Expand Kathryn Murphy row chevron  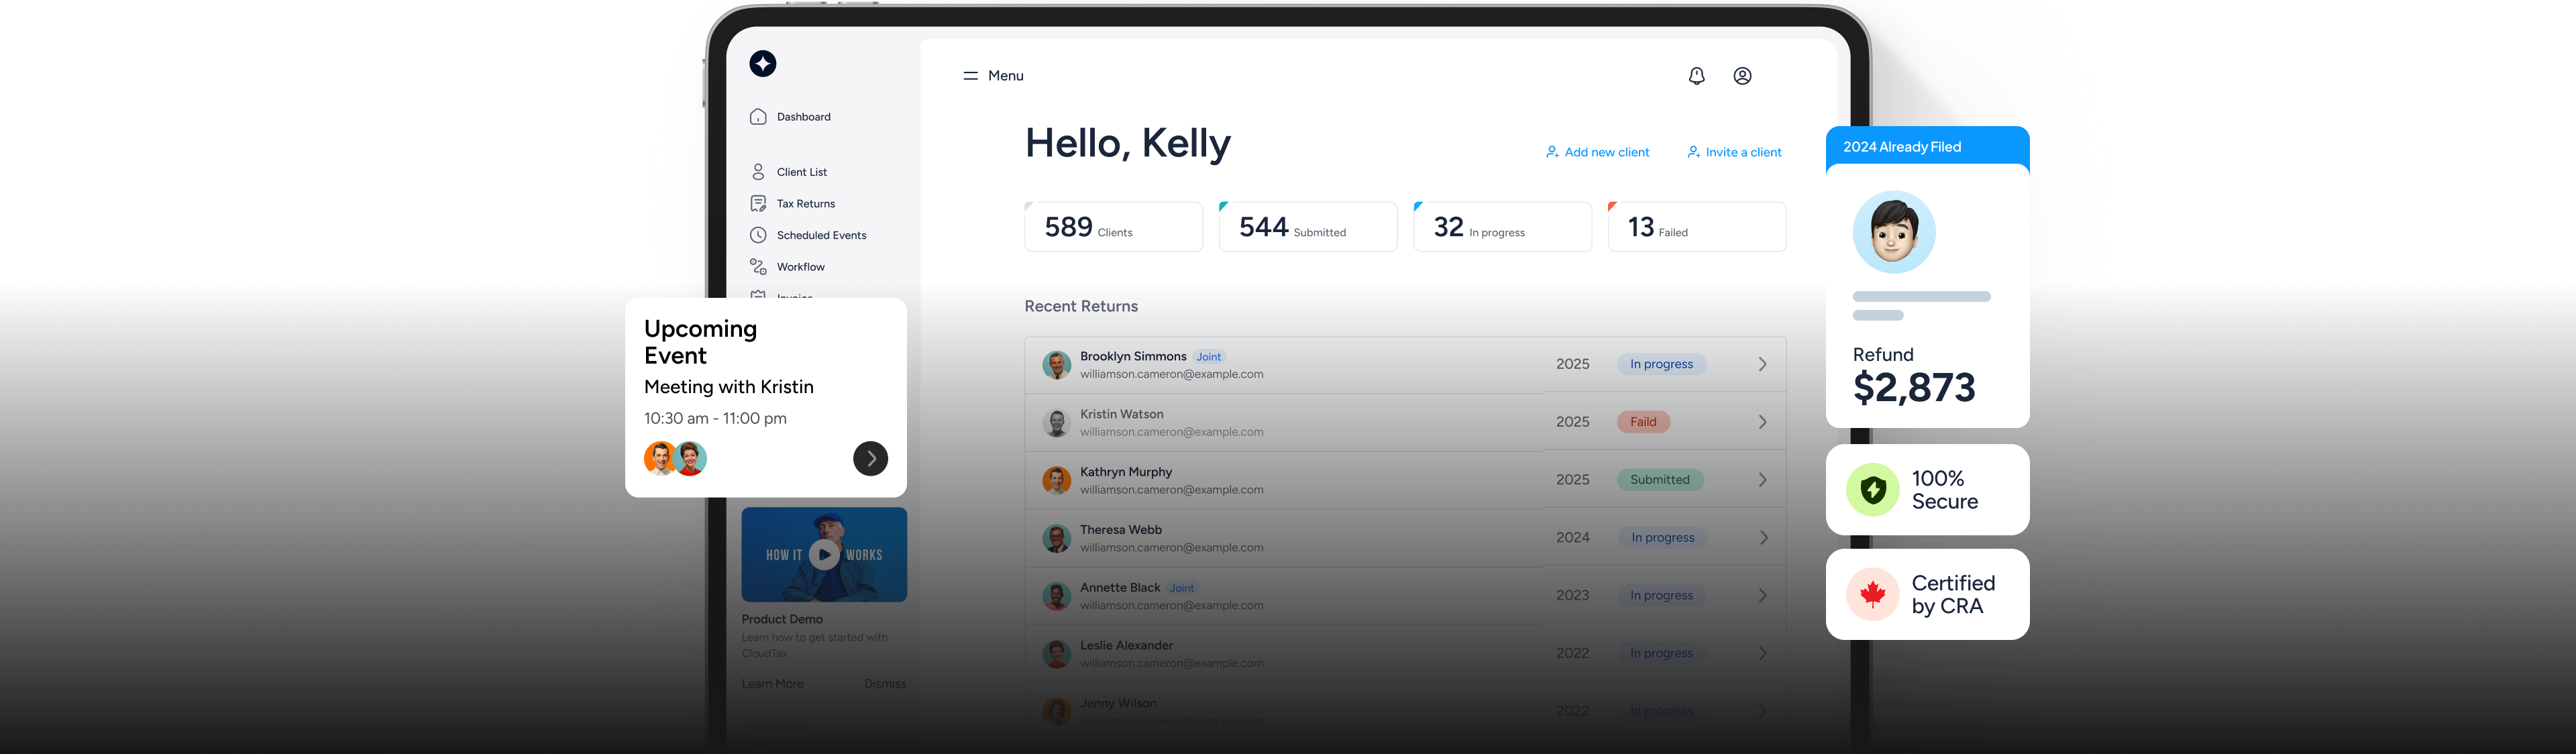coord(1762,481)
